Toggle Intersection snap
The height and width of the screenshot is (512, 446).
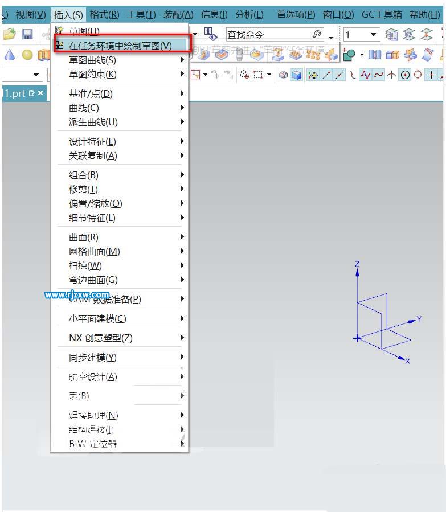pyautogui.click(x=391, y=75)
